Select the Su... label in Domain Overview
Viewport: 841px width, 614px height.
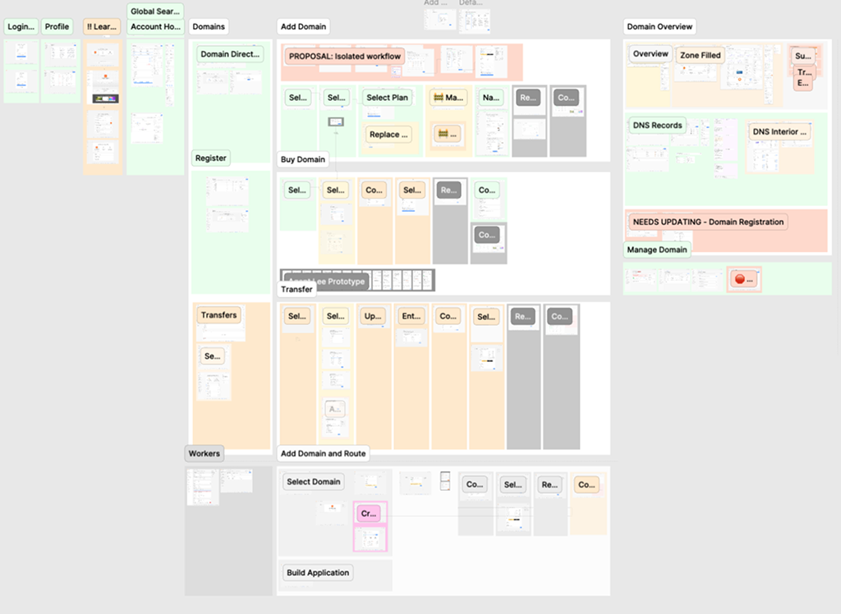803,56
